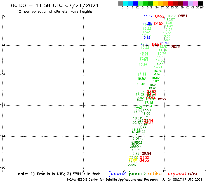Click the wave height value 15.68
This screenshot has height=182, width=207.
point(159,64)
